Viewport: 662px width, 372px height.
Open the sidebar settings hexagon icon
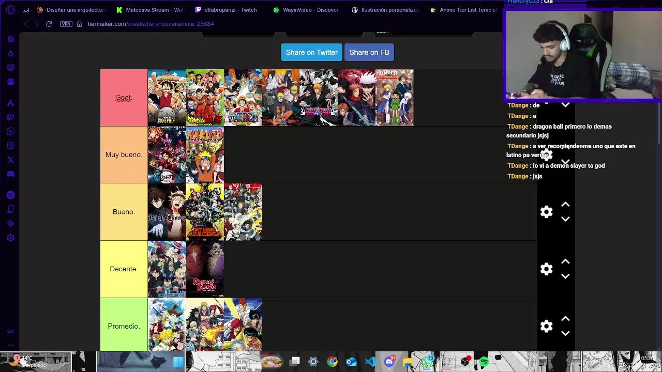click(x=10, y=238)
